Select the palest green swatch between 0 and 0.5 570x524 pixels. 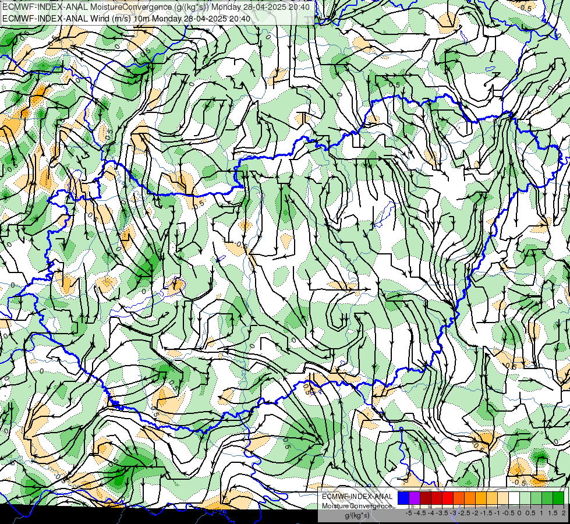point(525,498)
